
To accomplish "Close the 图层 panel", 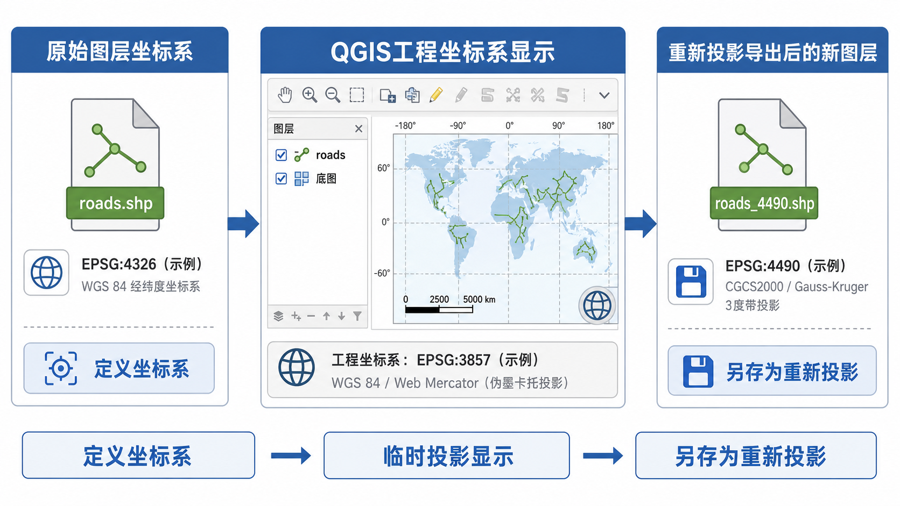I will [358, 129].
